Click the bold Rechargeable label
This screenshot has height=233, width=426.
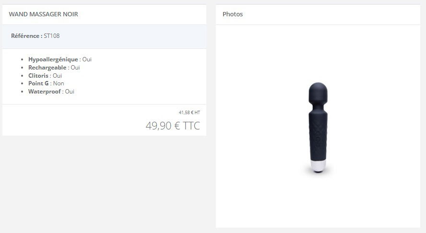47,67
